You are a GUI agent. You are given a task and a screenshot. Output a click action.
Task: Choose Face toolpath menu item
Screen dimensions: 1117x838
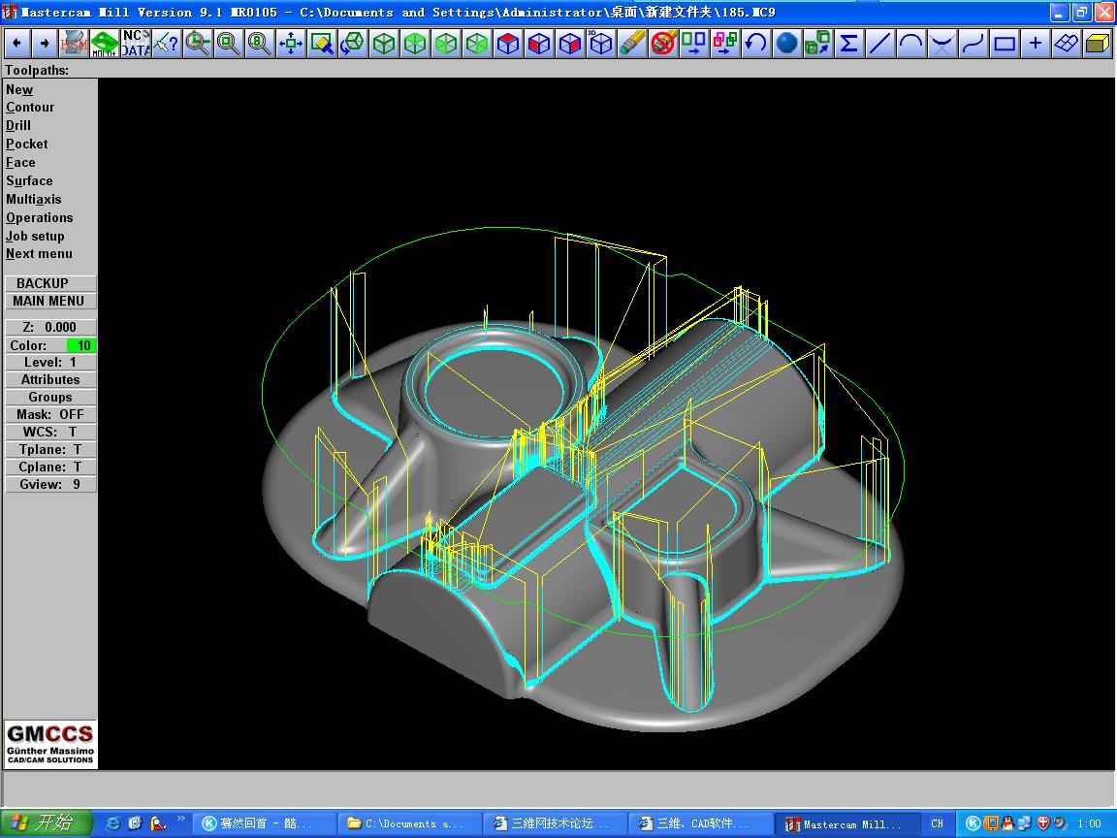[20, 163]
